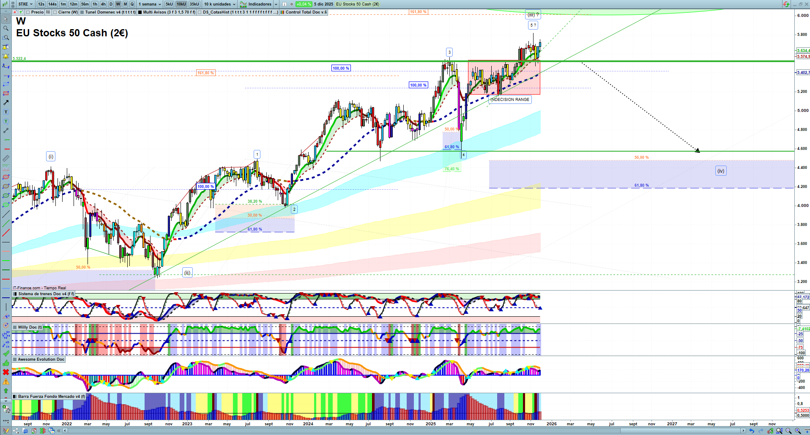Screen dimensions: 810x435
Task: Select the alert bell tool
Action: tap(6, 56)
